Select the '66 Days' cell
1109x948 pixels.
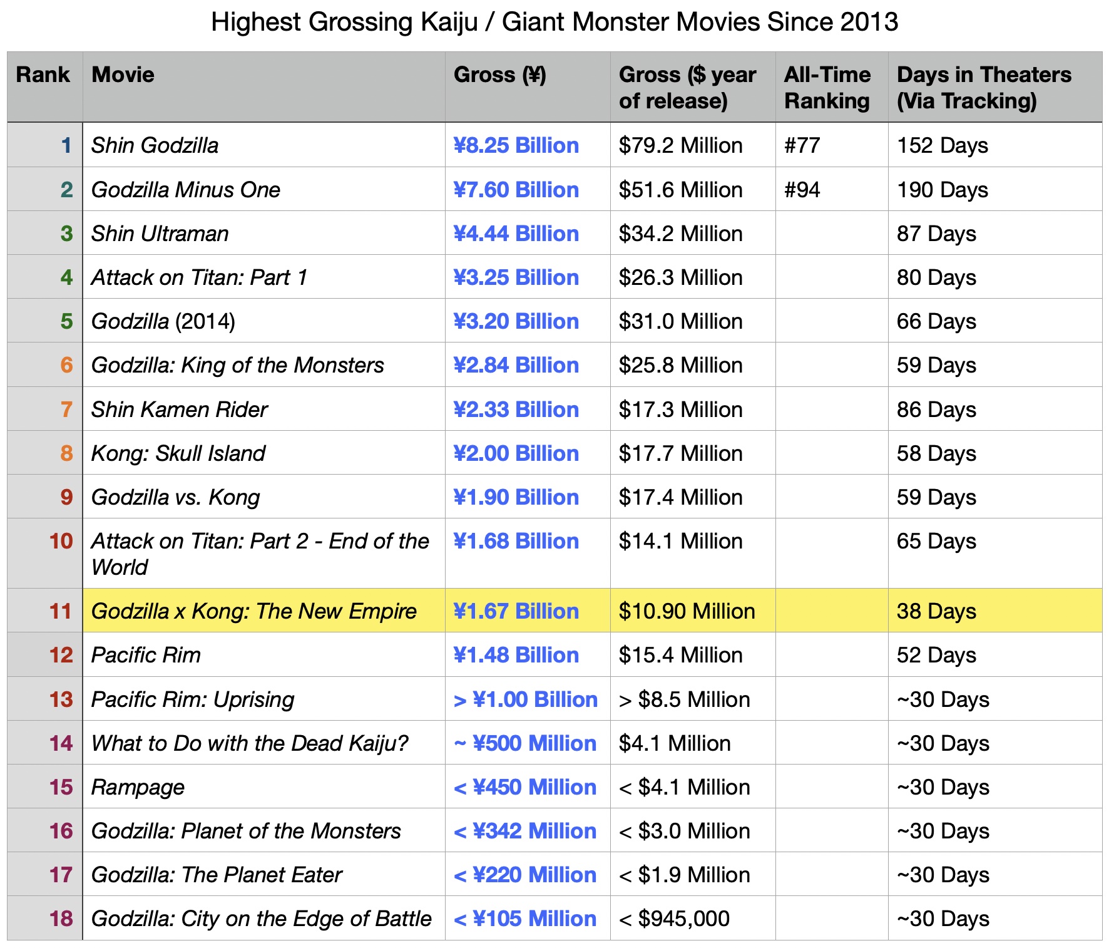pos(995,320)
